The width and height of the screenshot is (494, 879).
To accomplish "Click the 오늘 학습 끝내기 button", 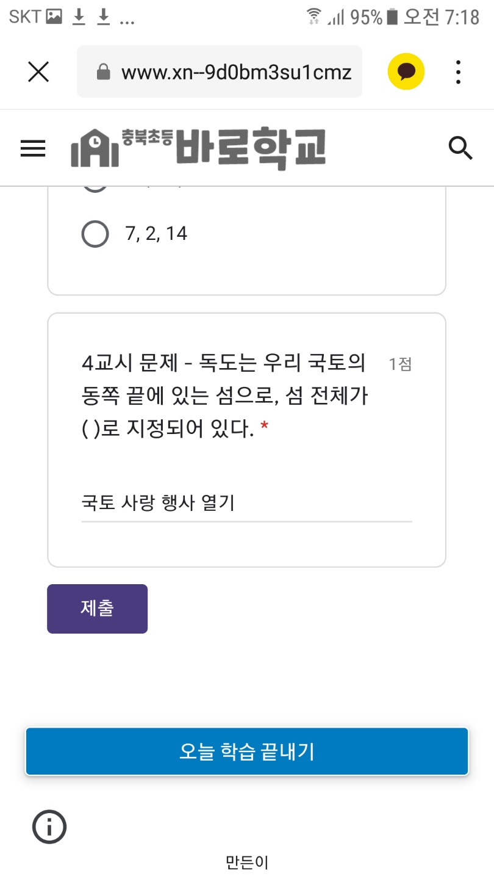I will click(247, 751).
